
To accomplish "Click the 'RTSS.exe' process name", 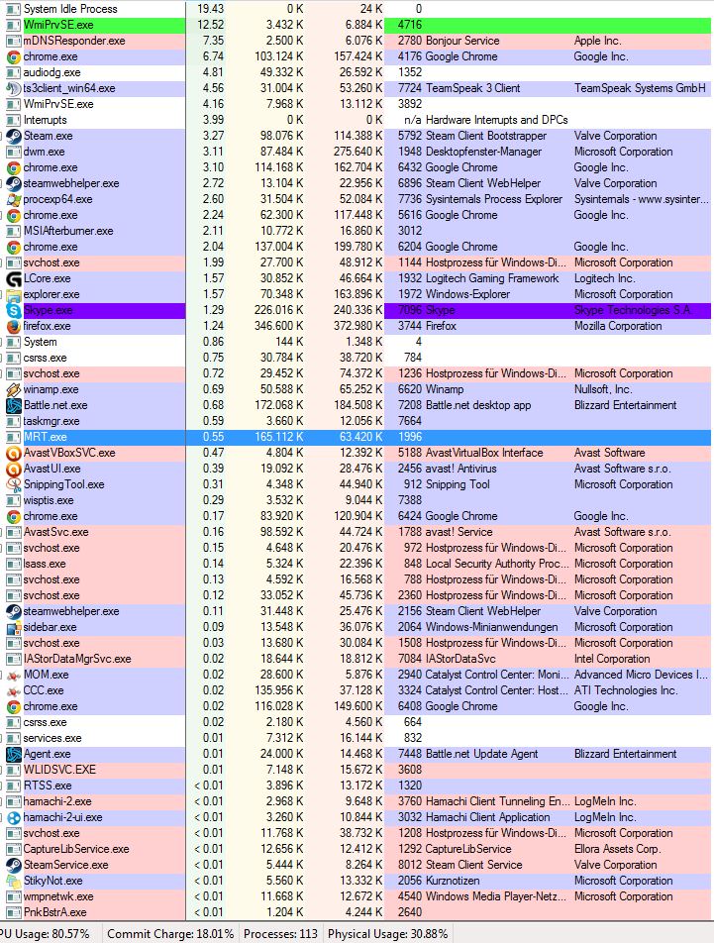I will point(48,786).
